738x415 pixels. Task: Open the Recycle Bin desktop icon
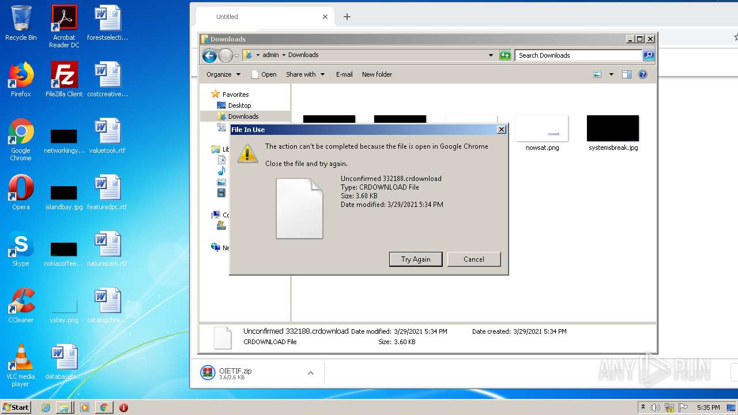(x=21, y=23)
